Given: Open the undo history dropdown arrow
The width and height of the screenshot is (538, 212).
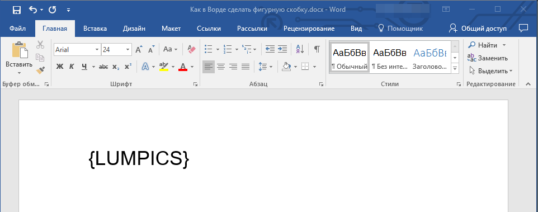Looking at the screenshot, I should [42, 10].
